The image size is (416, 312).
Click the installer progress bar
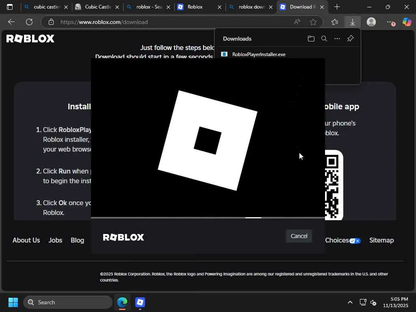(x=208, y=218)
